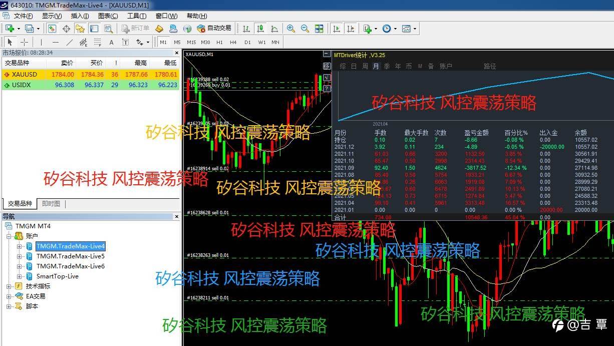Switch timeframe to D1
The width and height of the screenshot is (614, 346).
click(247, 42)
